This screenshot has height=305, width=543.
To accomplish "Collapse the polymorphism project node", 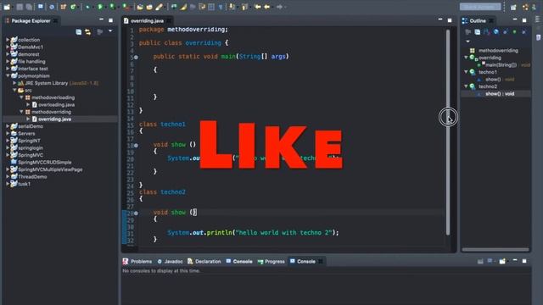I will (8, 75).
